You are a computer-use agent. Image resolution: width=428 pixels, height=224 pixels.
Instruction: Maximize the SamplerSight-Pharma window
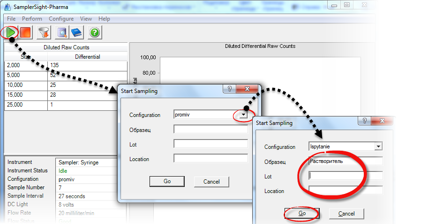tap(347, 5)
